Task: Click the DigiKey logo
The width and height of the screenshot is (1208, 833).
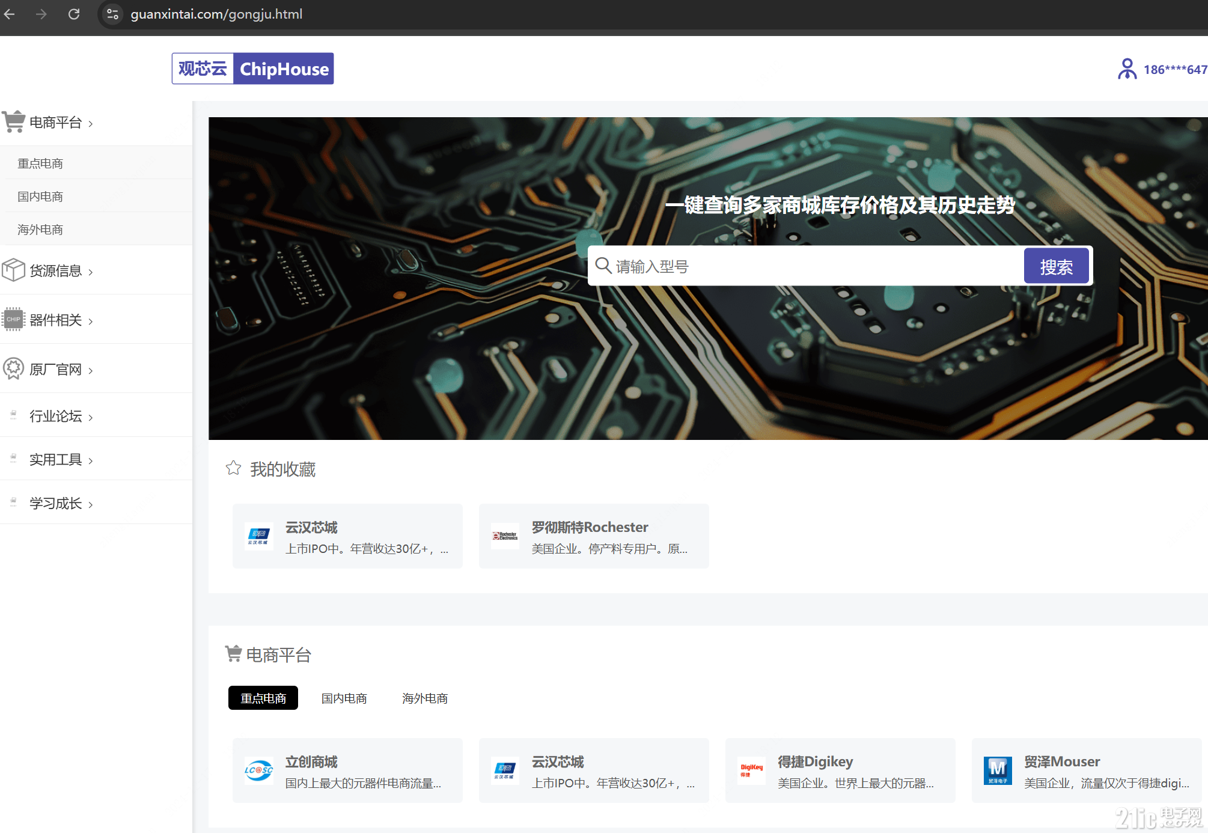Action: point(752,770)
